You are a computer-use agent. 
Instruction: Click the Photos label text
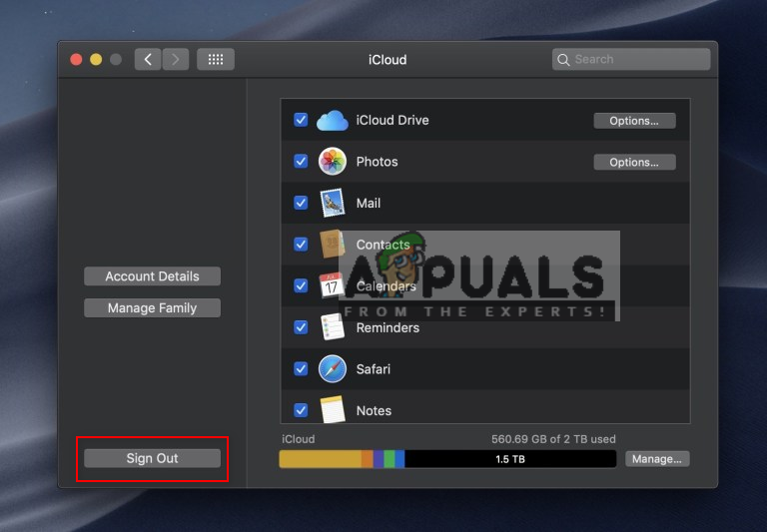[377, 162]
